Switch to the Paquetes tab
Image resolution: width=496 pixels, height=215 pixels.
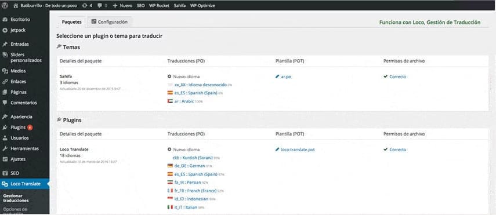[x=72, y=22]
